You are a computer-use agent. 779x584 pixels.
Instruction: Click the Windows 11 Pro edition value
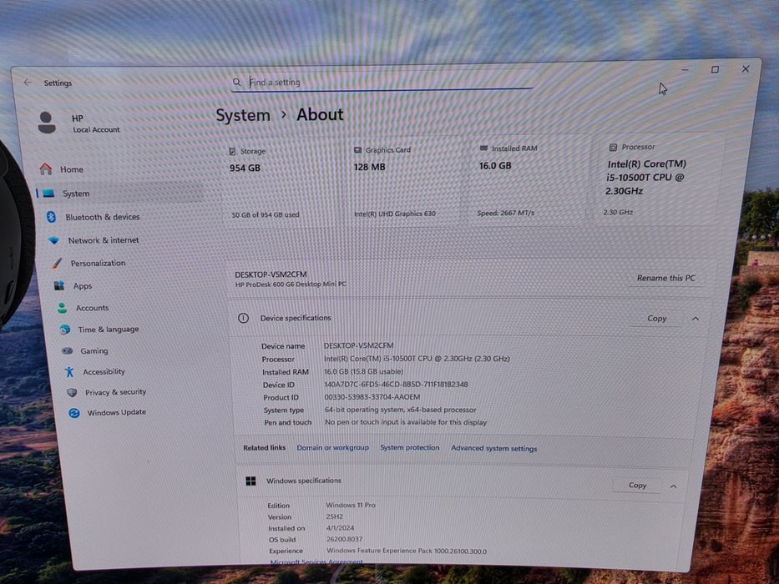[x=351, y=505]
